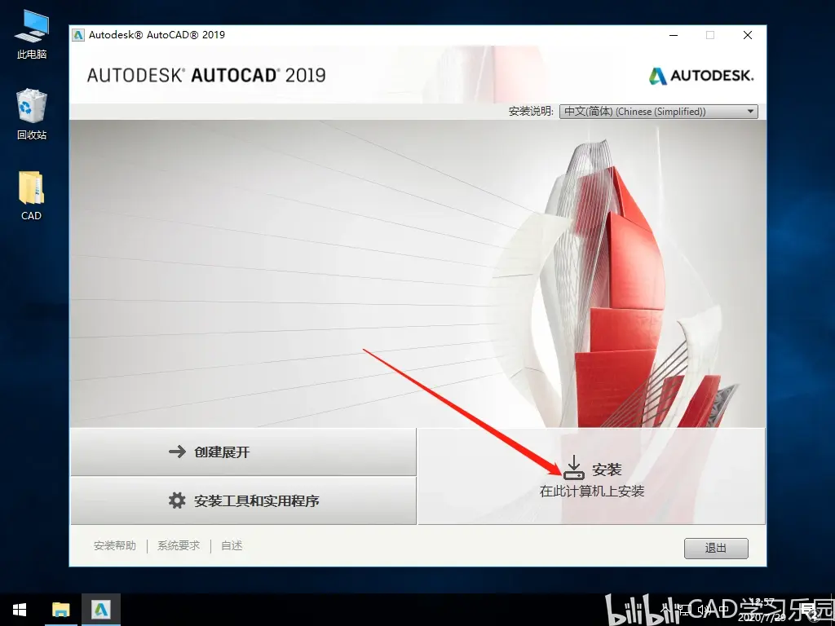Click the AUTODESK AUTOCAD 2019 heading

tap(206, 75)
